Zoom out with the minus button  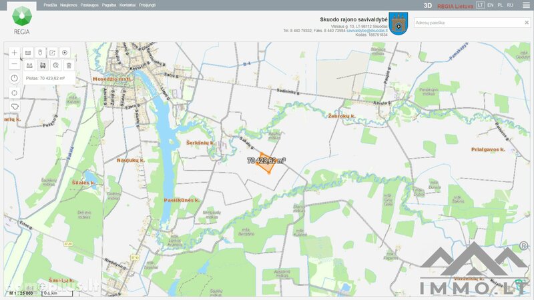point(14,64)
